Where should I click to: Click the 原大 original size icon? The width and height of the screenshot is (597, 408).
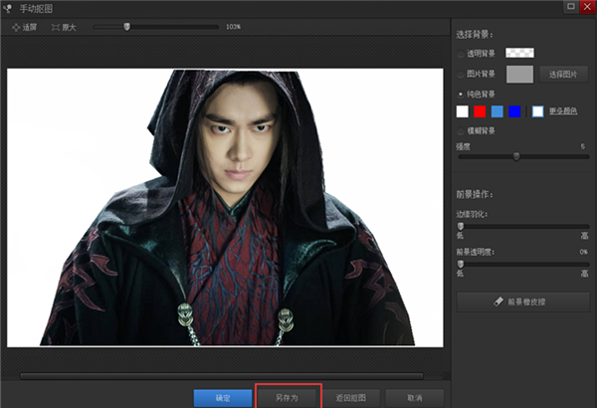pos(55,27)
